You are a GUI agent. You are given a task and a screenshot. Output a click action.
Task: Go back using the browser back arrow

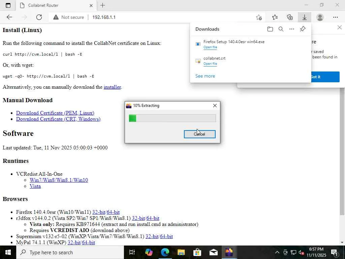coord(9,17)
